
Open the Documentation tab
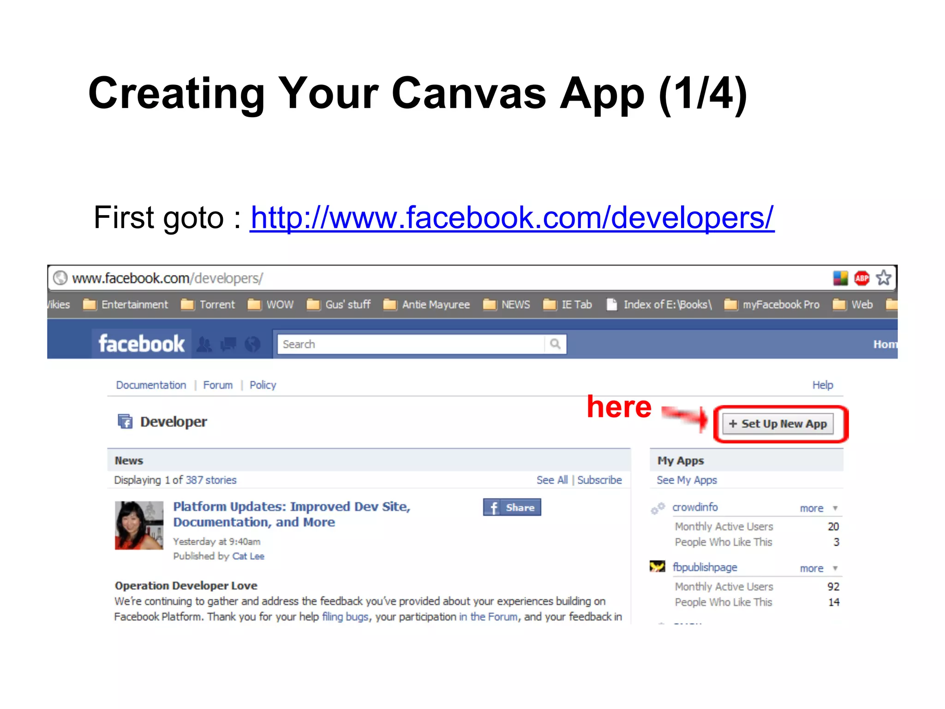pyautogui.click(x=151, y=385)
